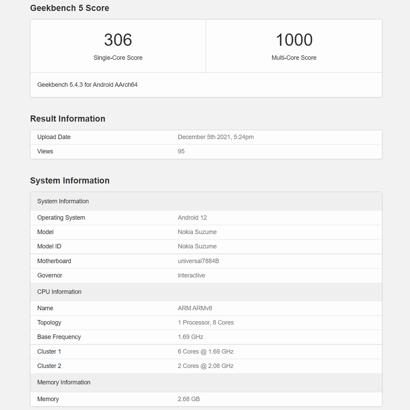Click the Multi-Core Score value 1000
Image resolution: width=410 pixels, height=410 pixels.
click(294, 40)
